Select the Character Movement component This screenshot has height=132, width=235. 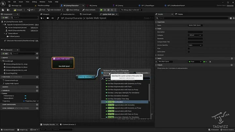pos(21,41)
